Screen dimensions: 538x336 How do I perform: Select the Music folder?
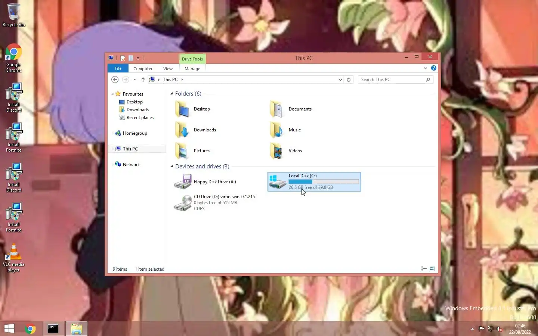pos(285,130)
